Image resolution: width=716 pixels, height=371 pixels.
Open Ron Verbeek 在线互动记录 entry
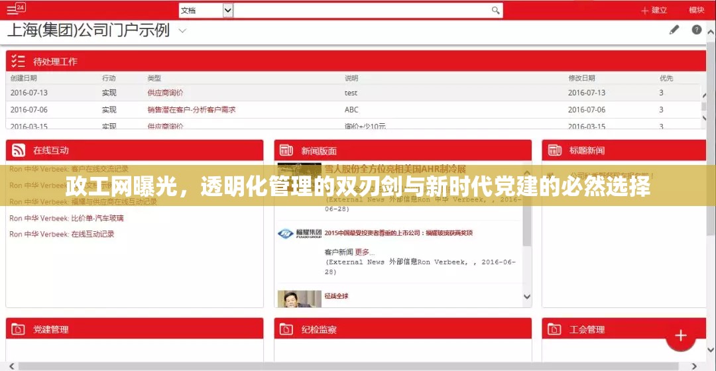(62, 234)
